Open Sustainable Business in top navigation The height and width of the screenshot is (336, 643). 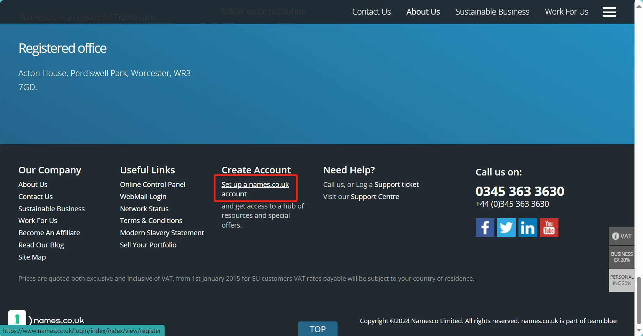(492, 12)
